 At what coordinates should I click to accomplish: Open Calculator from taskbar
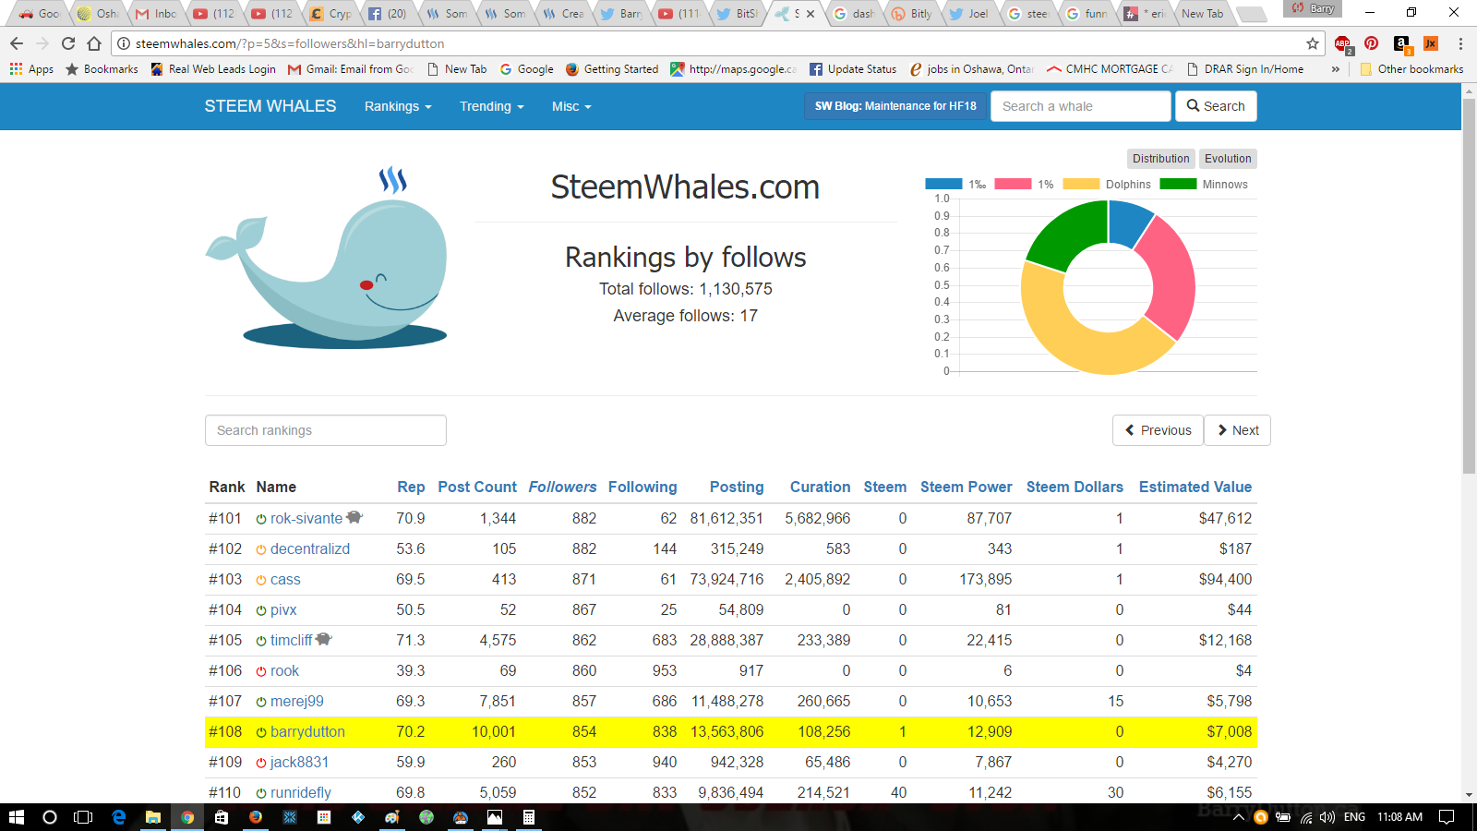click(x=529, y=817)
